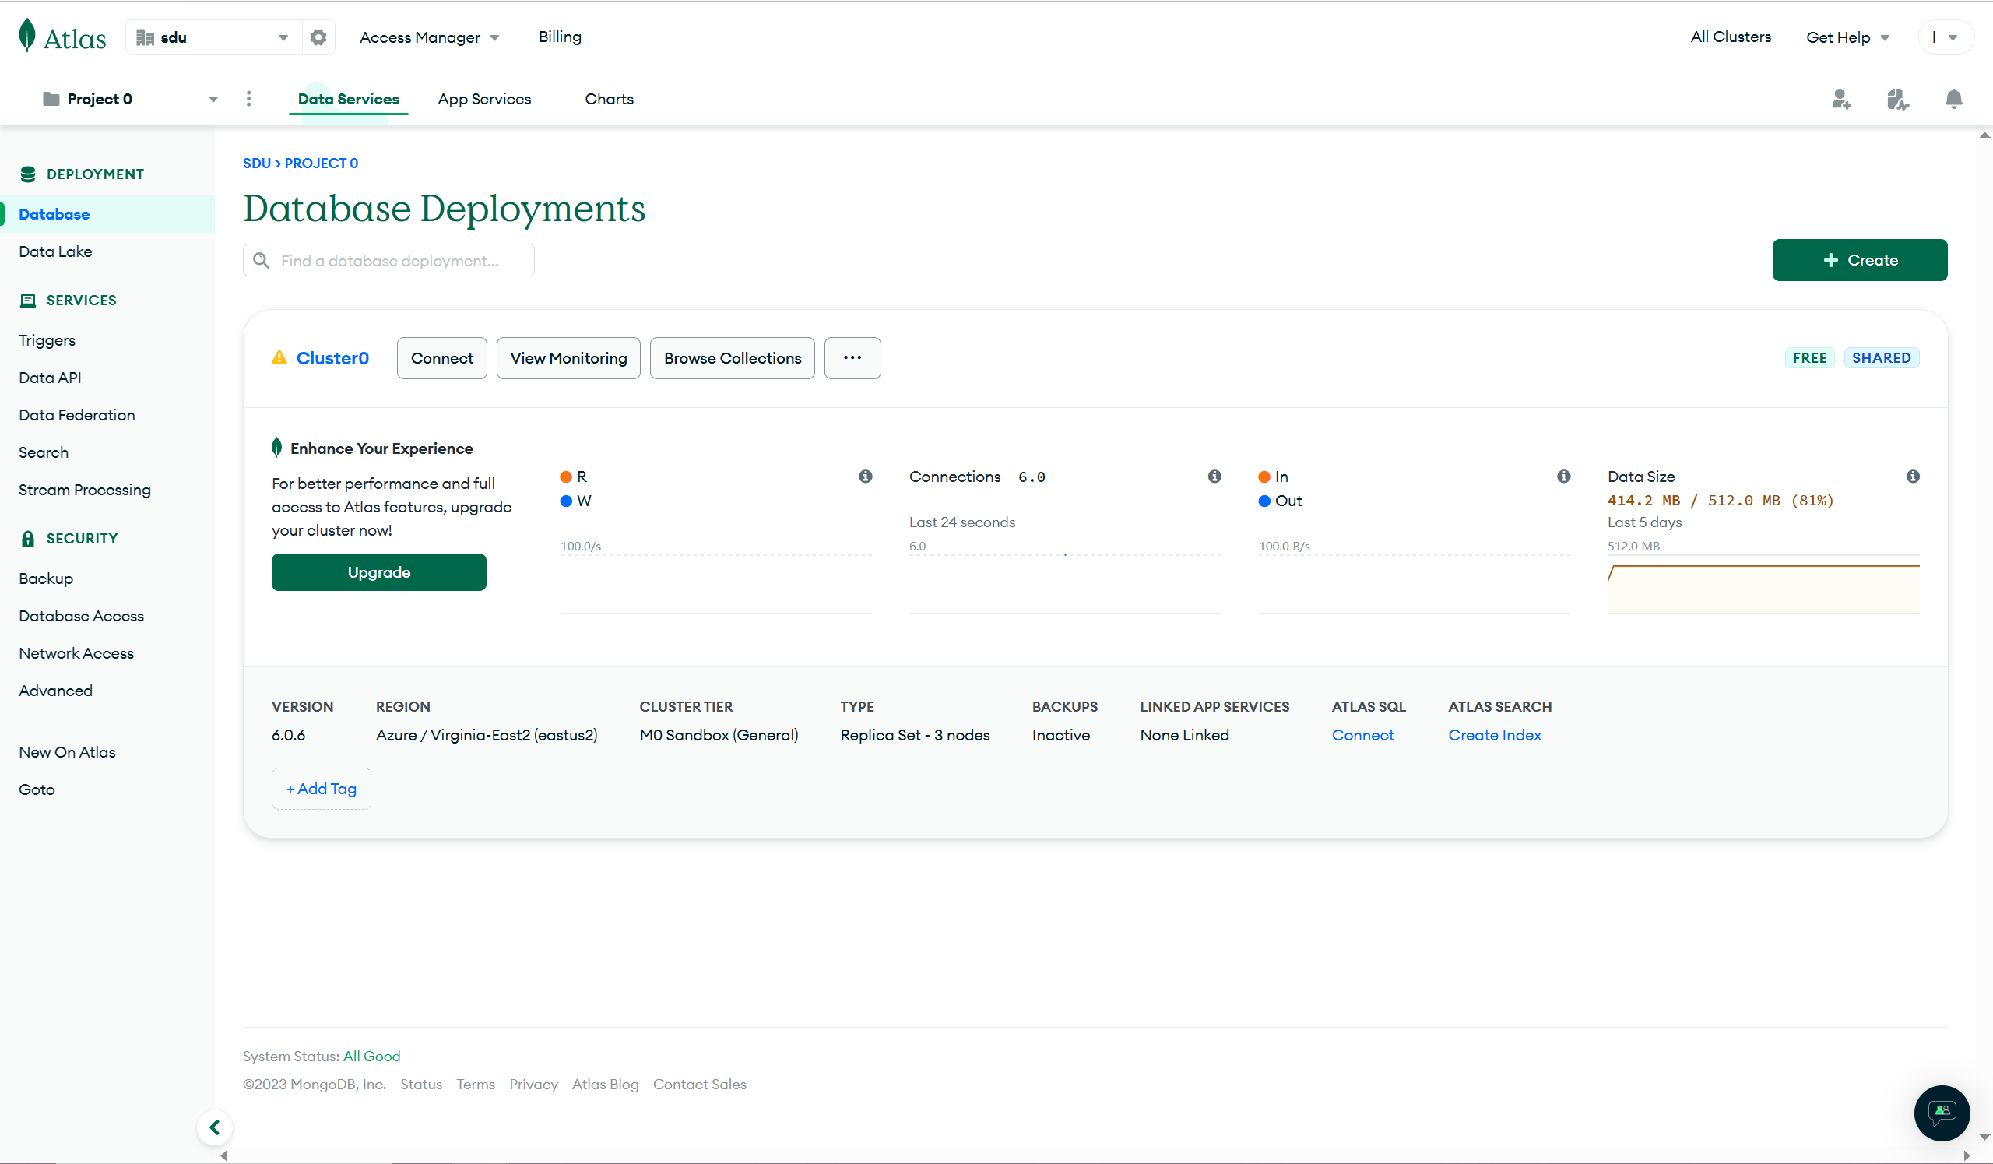This screenshot has width=1993, height=1164.
Task: Open Advanced security settings
Action: coord(55,691)
